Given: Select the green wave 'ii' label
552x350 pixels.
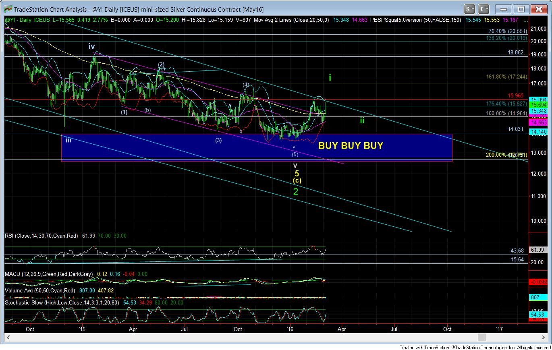Looking at the screenshot, I should [x=362, y=120].
